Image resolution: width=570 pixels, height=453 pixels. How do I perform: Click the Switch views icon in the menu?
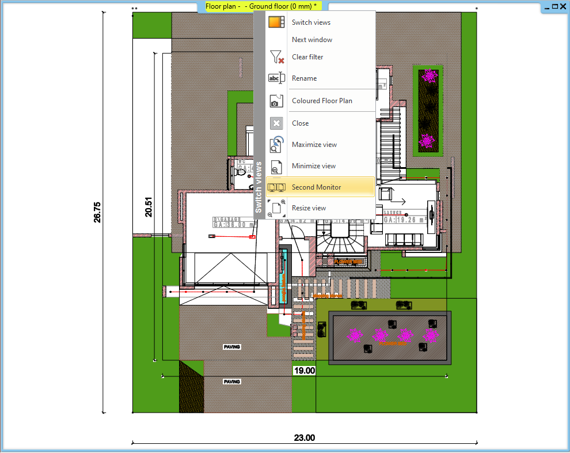[x=276, y=22]
